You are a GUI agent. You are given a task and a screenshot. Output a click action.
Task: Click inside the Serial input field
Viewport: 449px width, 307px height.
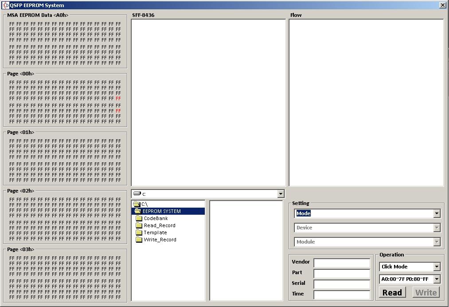pos(341,283)
